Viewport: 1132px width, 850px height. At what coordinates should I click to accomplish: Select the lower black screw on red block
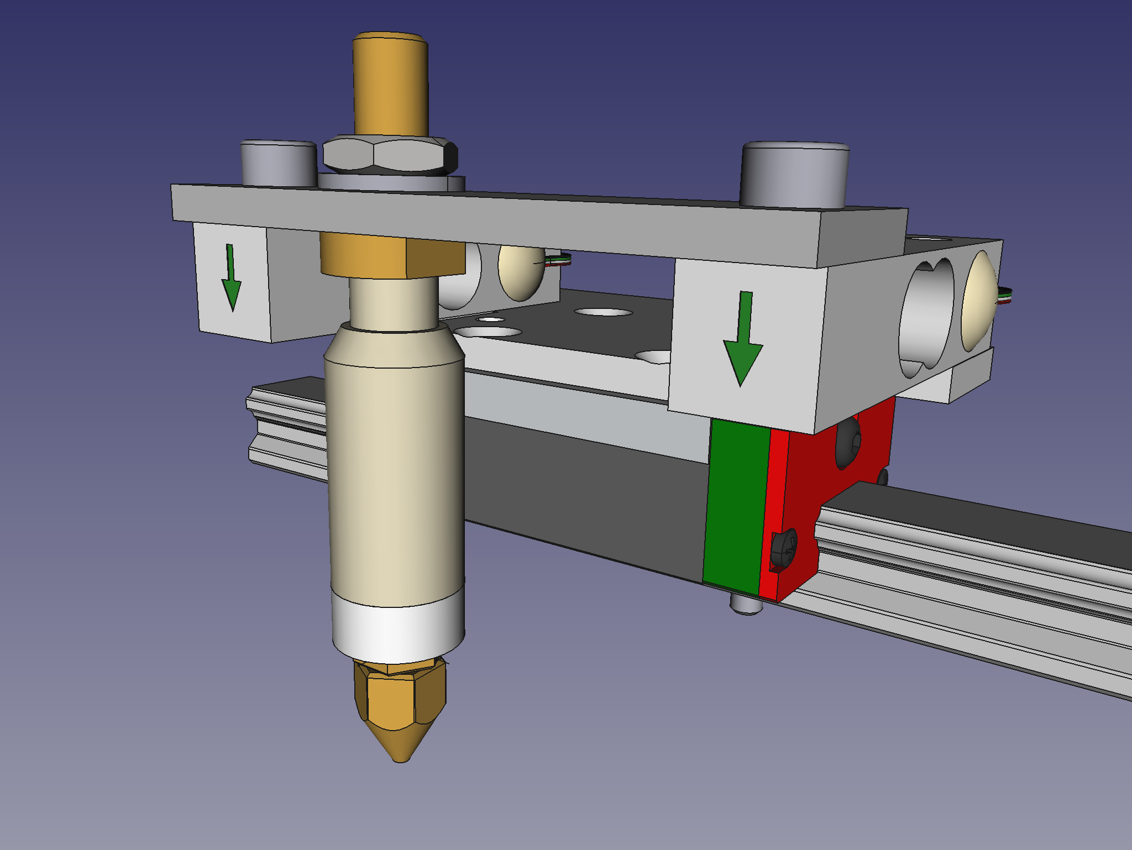coord(784,548)
